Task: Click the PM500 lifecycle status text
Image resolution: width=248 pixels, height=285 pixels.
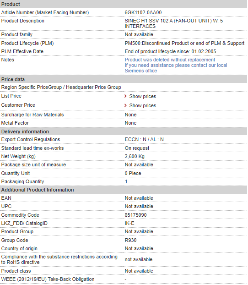Action: [184, 43]
